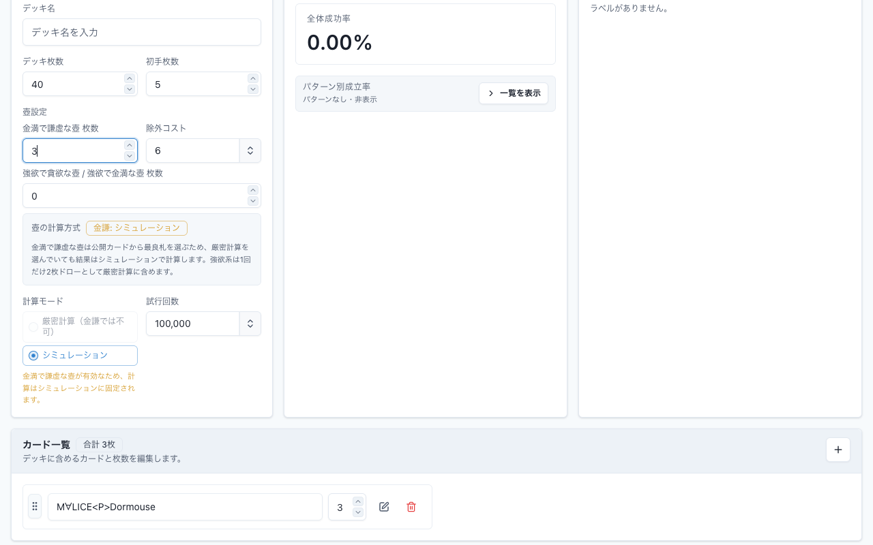Click 一覧を表示 button

514,93
